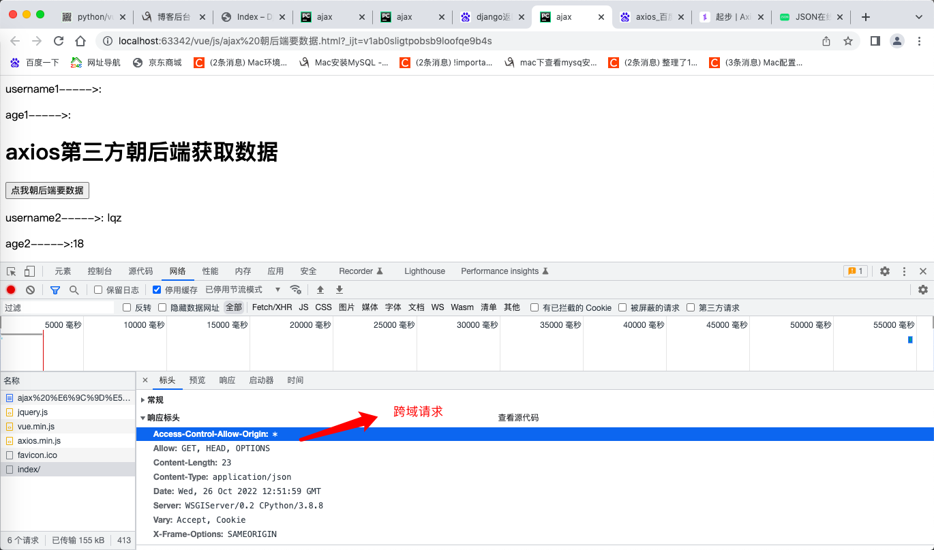
Task: Open the share page icon in address bar
Action: point(826,41)
